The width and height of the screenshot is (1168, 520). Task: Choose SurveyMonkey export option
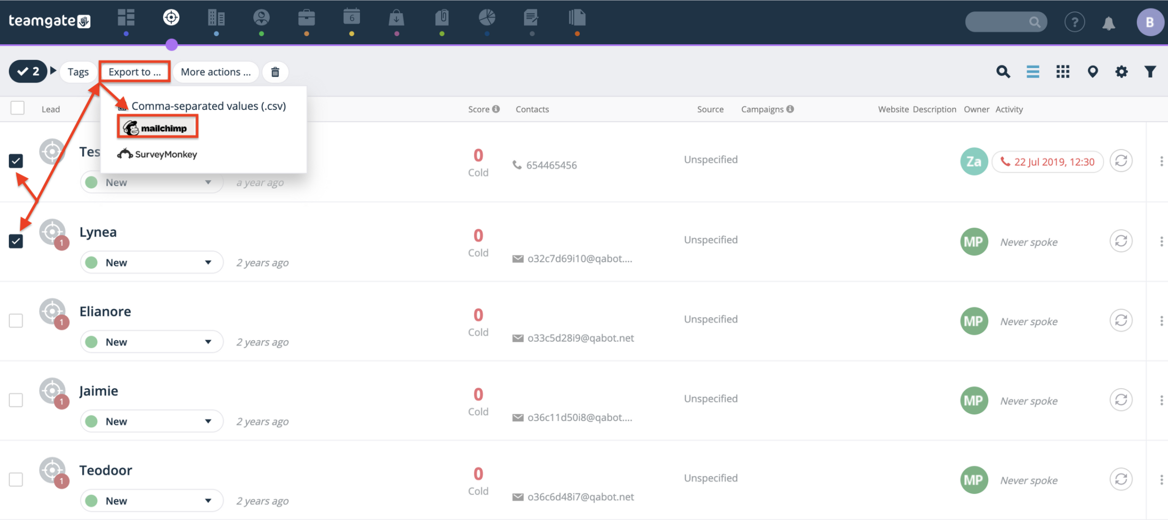(157, 154)
